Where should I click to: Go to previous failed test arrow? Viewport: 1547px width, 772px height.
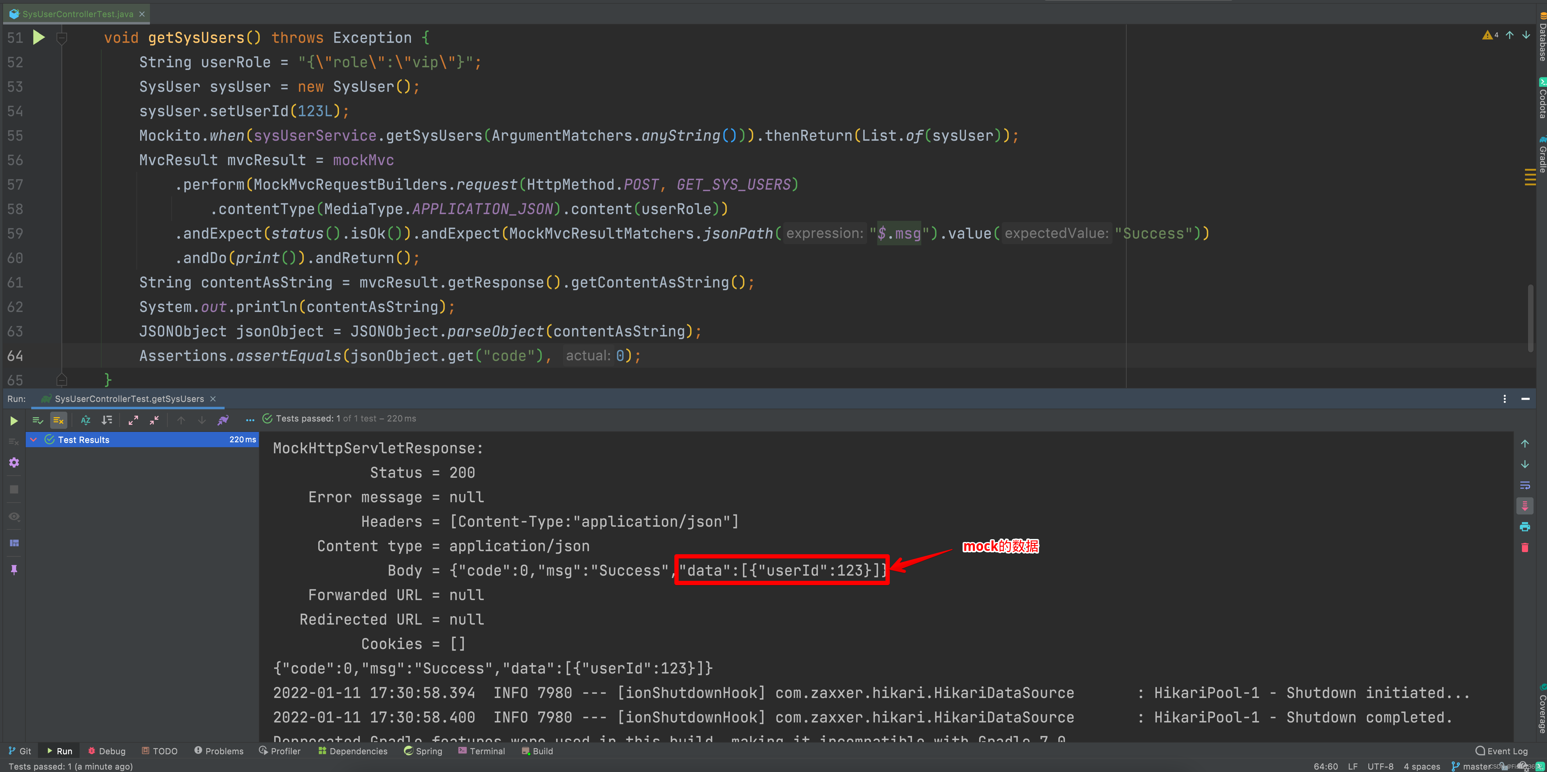pos(181,420)
